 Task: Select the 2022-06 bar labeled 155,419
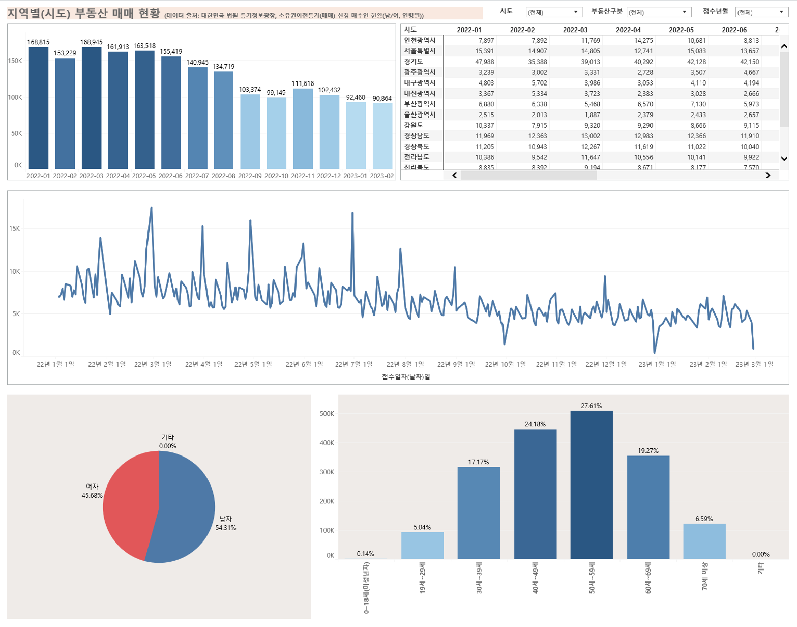pos(171,113)
